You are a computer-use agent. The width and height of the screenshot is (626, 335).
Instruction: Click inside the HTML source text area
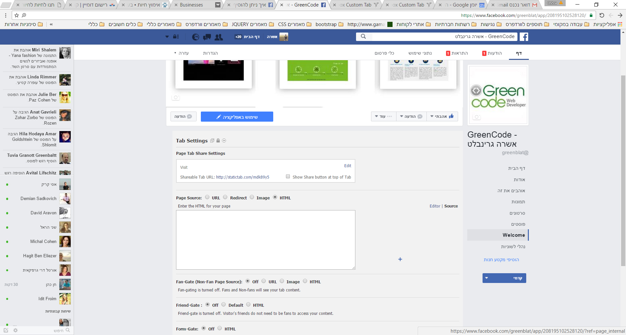point(265,240)
